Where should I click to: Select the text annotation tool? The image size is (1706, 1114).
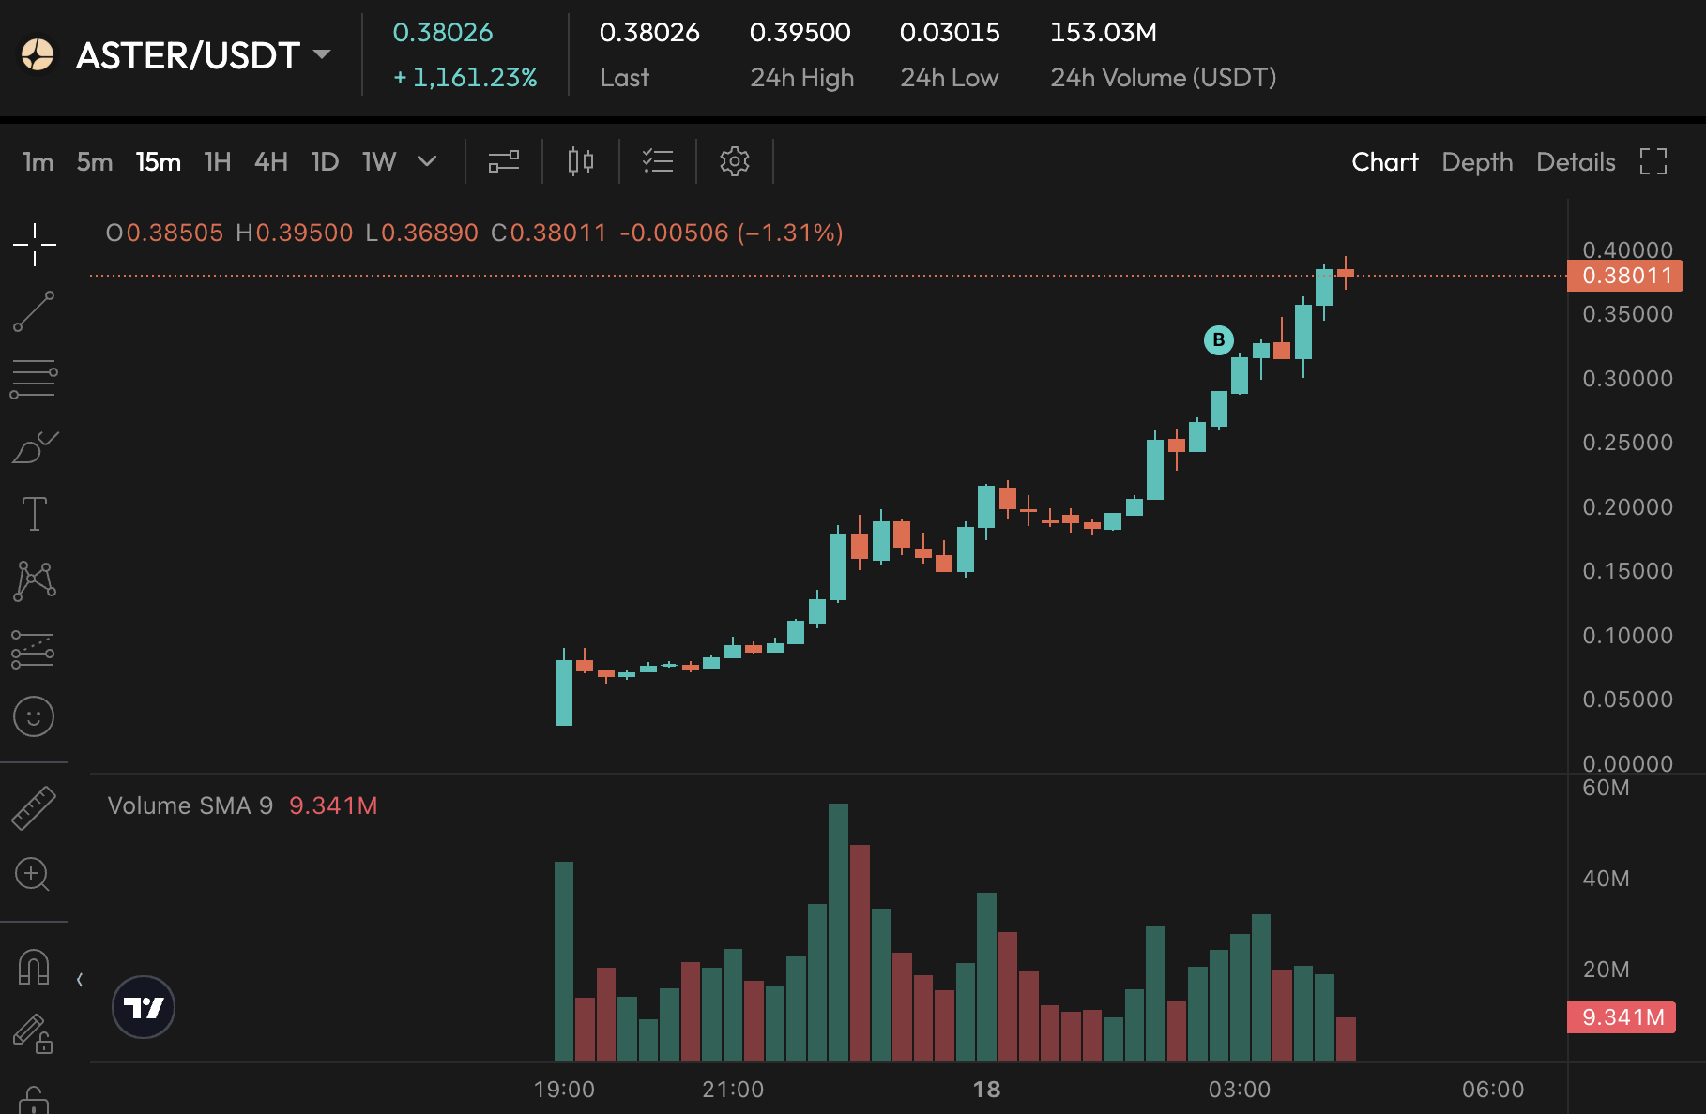coord(35,514)
